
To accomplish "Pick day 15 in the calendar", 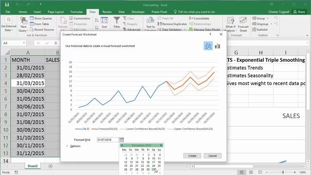I will [x=142, y=162].
